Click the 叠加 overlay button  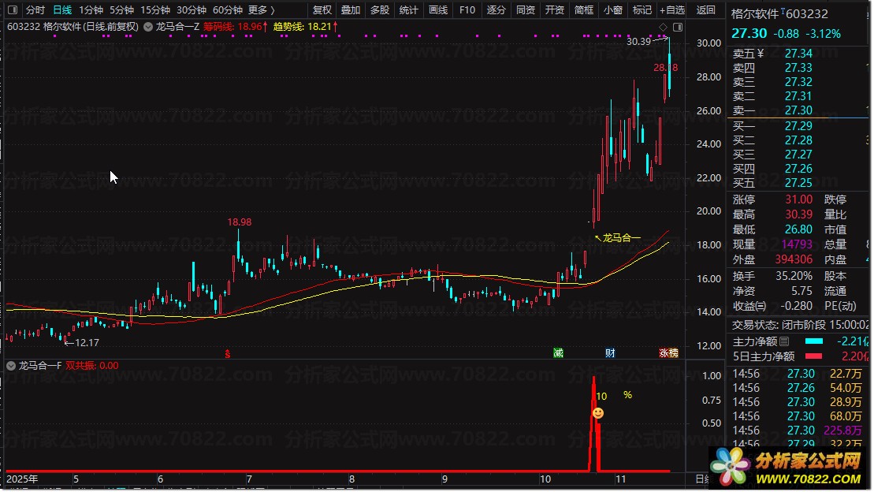tap(351, 10)
